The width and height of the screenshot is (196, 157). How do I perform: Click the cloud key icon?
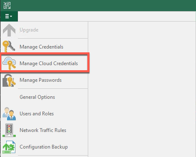coord(9,63)
